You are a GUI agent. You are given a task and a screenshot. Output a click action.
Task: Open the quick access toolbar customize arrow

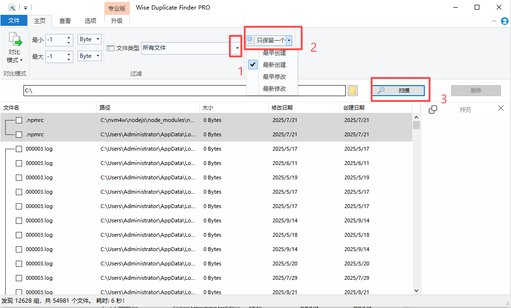[x=25, y=8]
